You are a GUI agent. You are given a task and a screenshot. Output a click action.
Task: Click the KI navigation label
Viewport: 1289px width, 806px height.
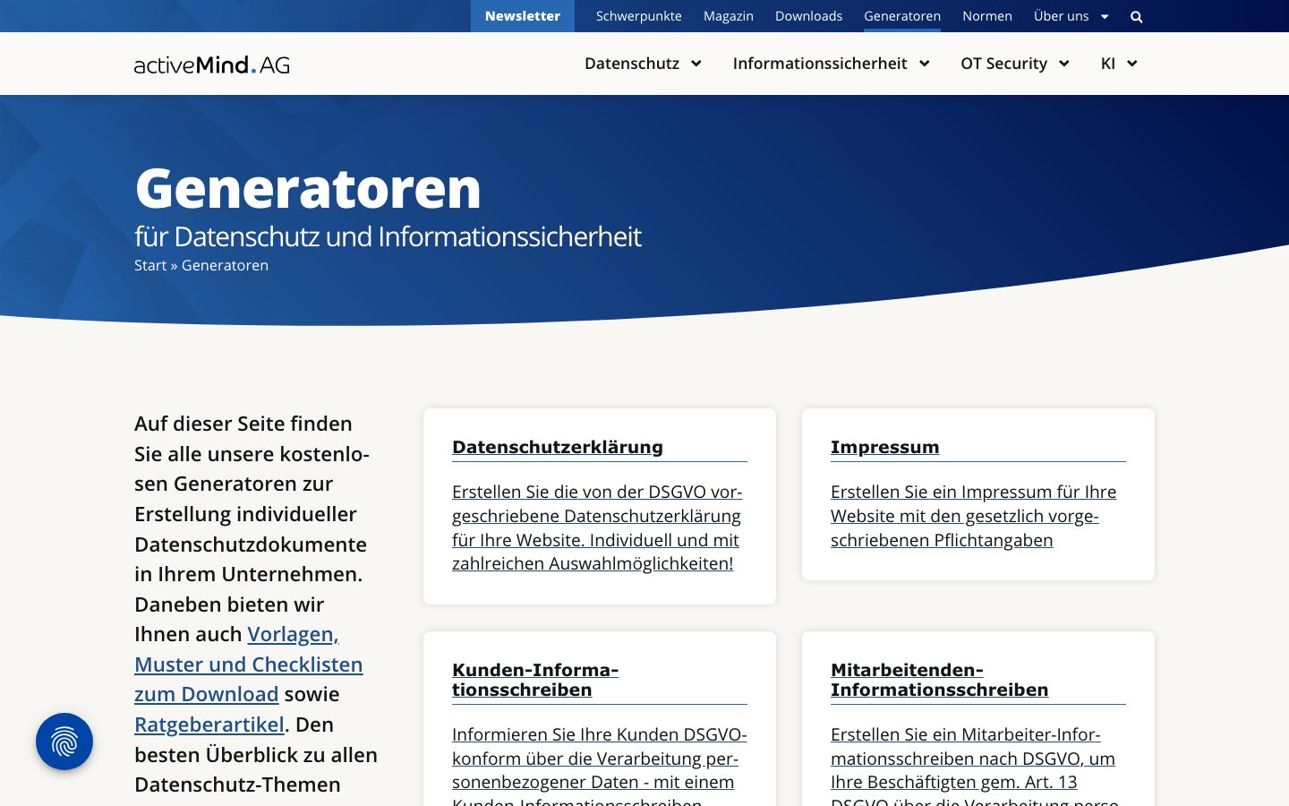[1108, 64]
